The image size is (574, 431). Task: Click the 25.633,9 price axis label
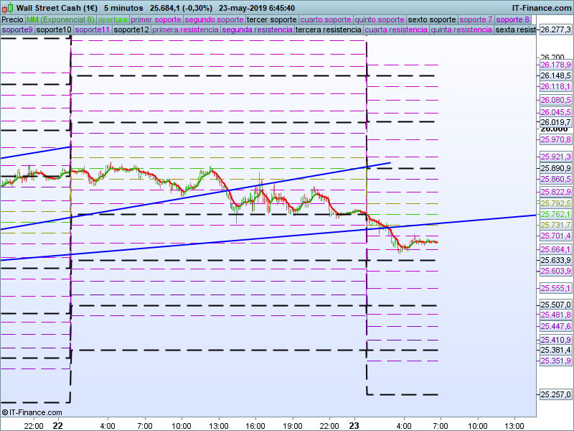(x=555, y=260)
